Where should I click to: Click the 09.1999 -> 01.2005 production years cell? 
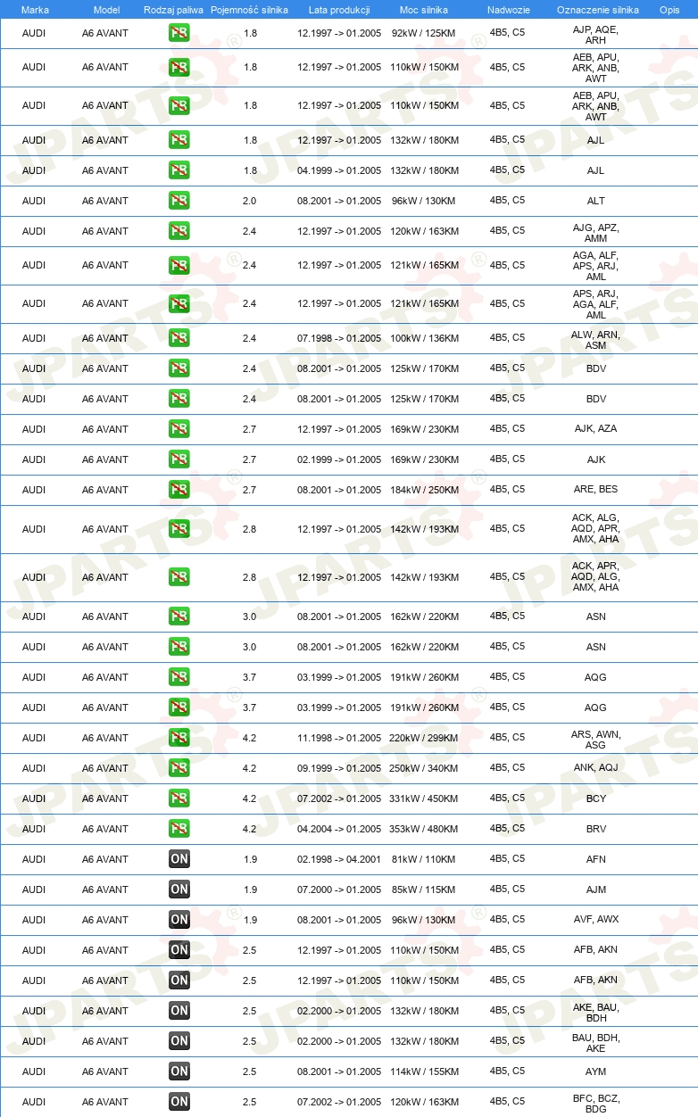point(339,768)
